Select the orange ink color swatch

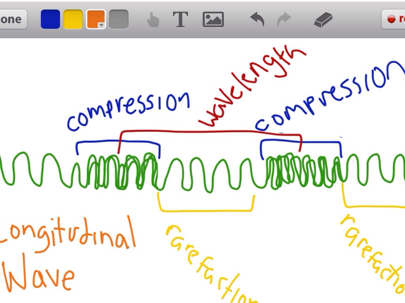(x=95, y=19)
